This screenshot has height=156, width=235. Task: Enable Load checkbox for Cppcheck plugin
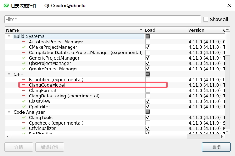pos(148,123)
